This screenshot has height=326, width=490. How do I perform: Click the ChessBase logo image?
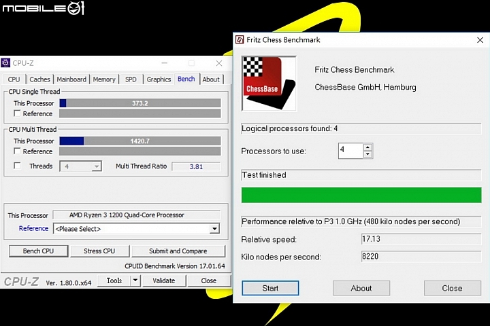pyautogui.click(x=269, y=84)
